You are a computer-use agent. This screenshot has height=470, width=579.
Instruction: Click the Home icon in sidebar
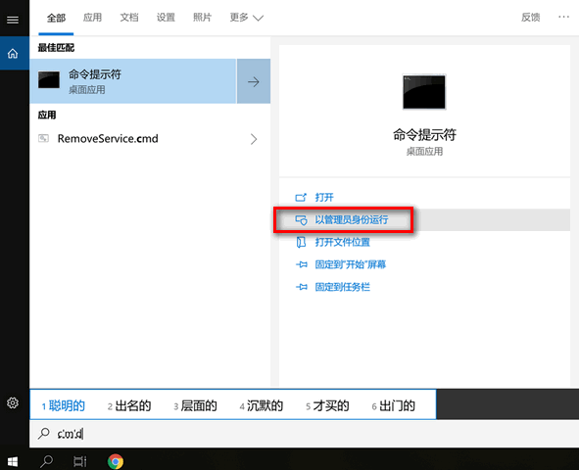[13, 54]
